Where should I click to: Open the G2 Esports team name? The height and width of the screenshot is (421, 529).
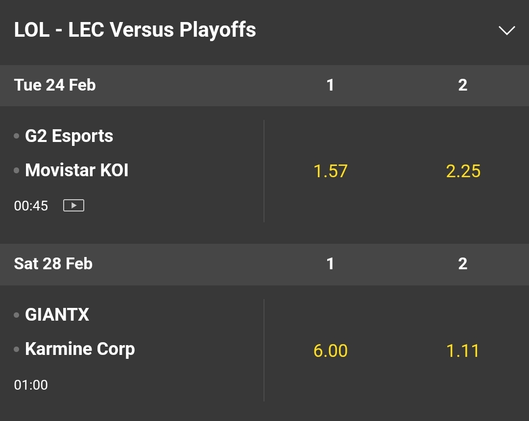point(69,136)
